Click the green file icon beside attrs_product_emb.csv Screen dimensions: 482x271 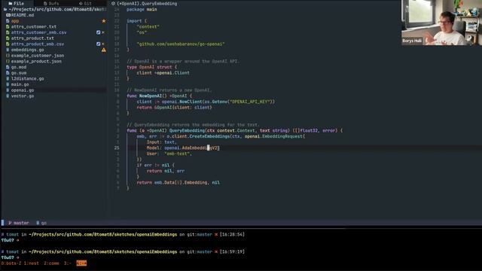(8, 44)
